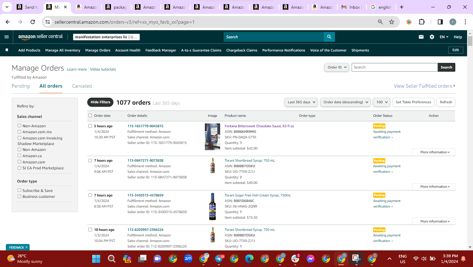
Task: Open the Seller Central hamburger menu
Action: tap(7, 37)
